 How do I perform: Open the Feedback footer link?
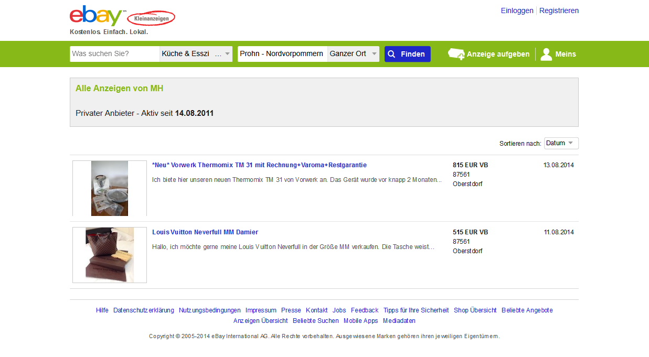365,310
